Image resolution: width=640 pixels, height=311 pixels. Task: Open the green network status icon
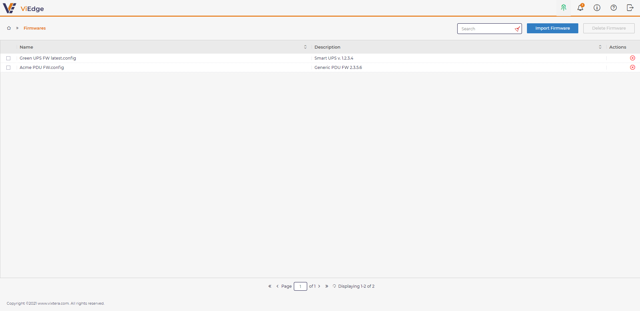pos(564,8)
